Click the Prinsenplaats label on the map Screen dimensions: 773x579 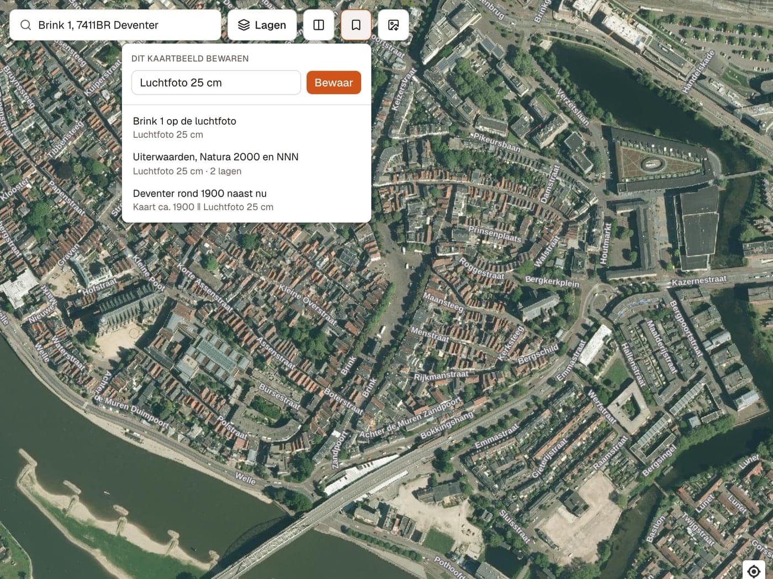click(495, 234)
